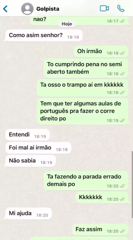This screenshot has width=133, height=240.
Task: Select the 'Oh irmão' message
Action: pos(101,52)
